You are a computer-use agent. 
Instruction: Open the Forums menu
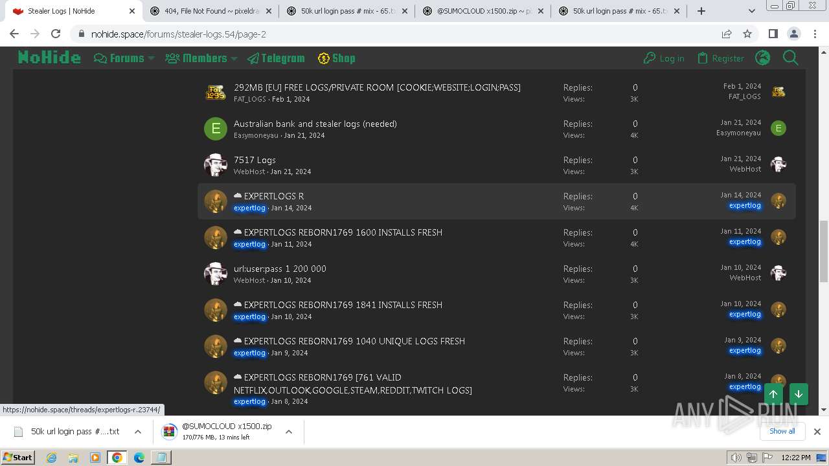click(x=120, y=58)
